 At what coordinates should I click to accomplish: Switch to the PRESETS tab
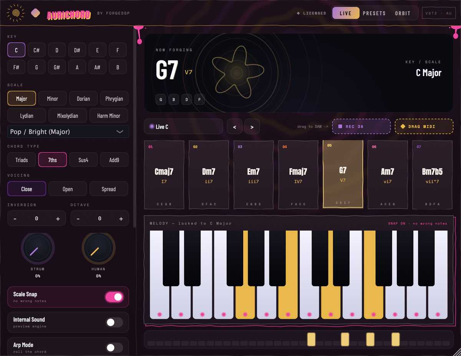(x=374, y=13)
